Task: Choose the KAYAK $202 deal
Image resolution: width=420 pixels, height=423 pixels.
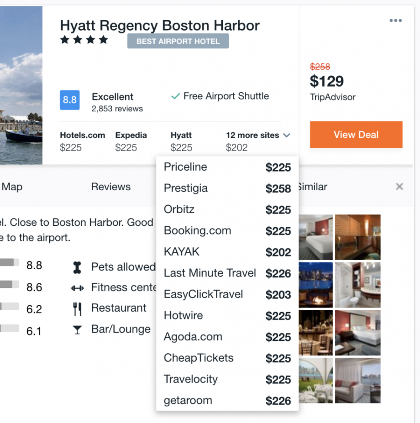Action: point(227,252)
